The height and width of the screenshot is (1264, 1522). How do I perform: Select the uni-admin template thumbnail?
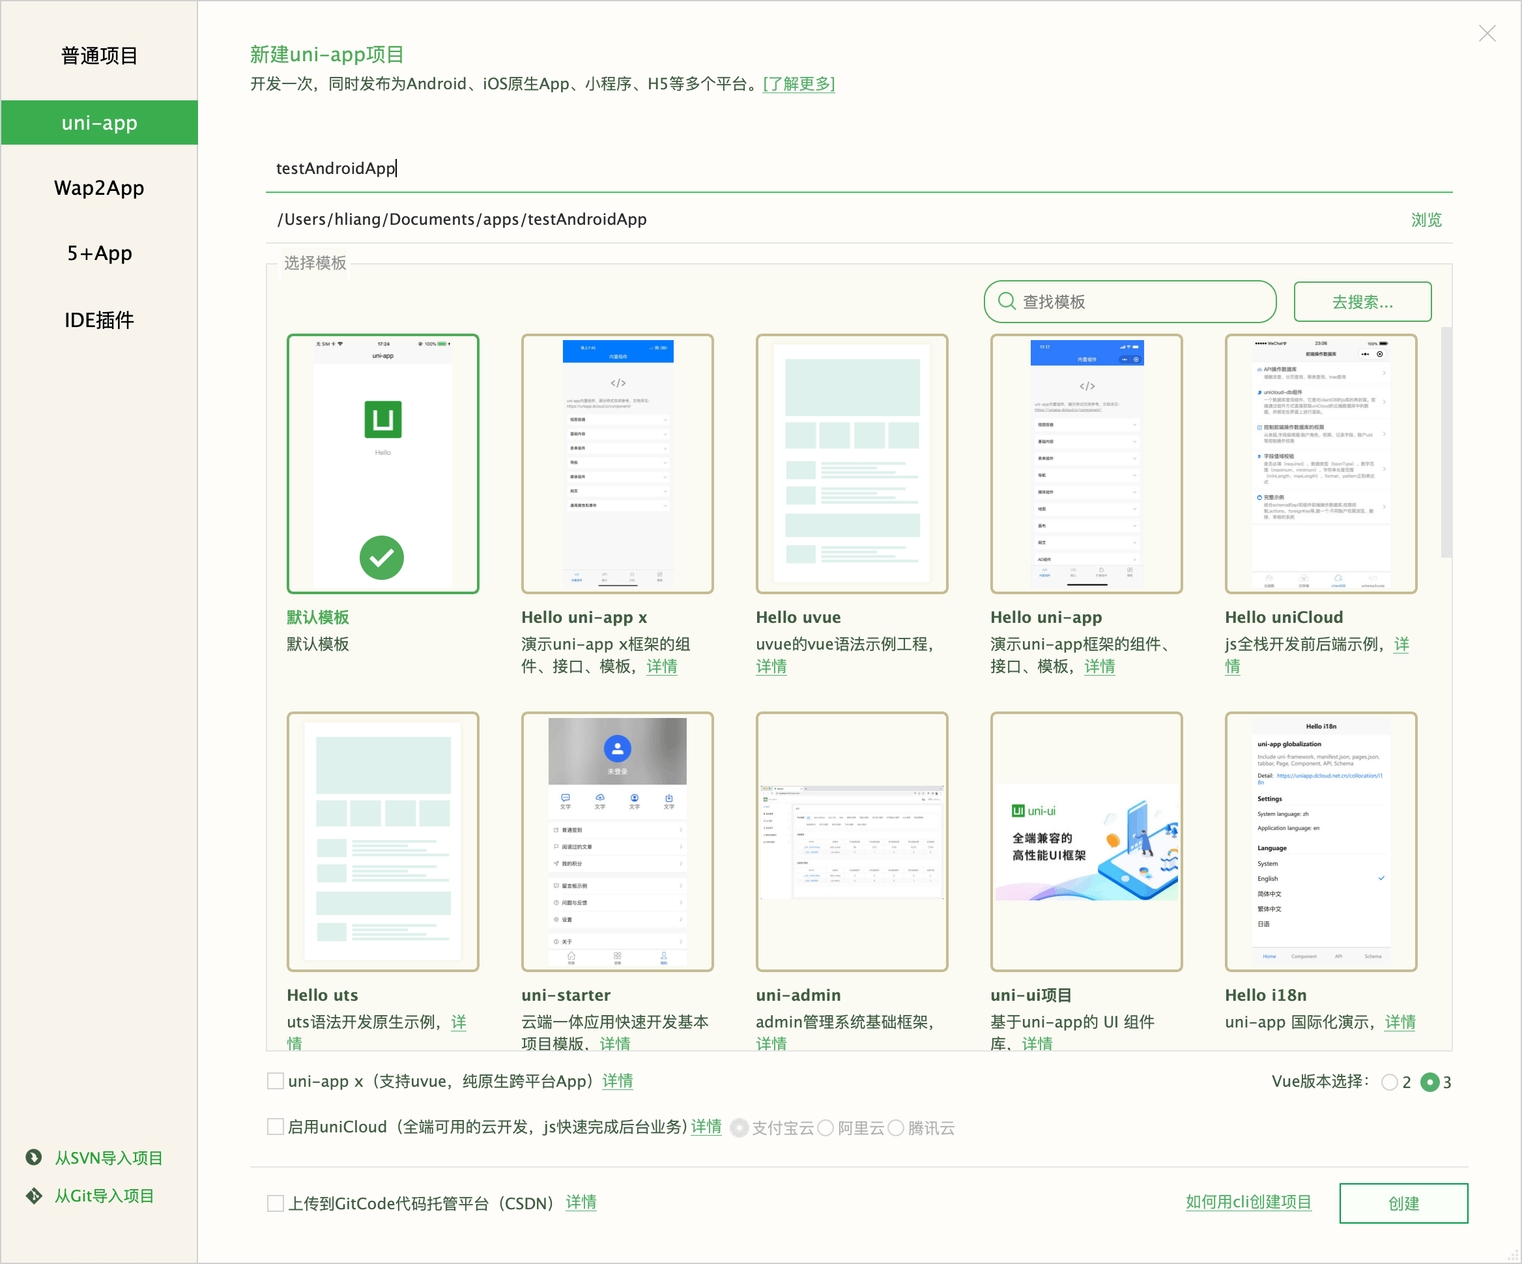[852, 841]
